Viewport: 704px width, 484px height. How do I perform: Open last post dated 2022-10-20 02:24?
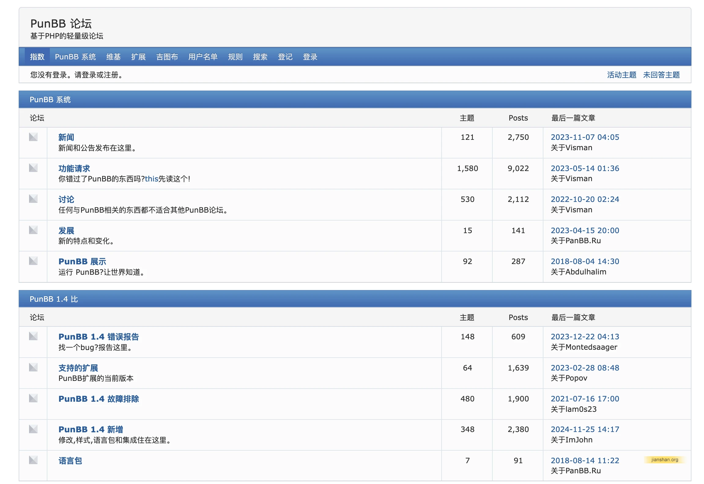(585, 199)
